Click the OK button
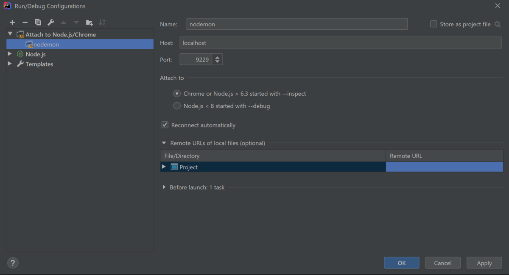The height and width of the screenshot is (275, 509). [x=402, y=263]
